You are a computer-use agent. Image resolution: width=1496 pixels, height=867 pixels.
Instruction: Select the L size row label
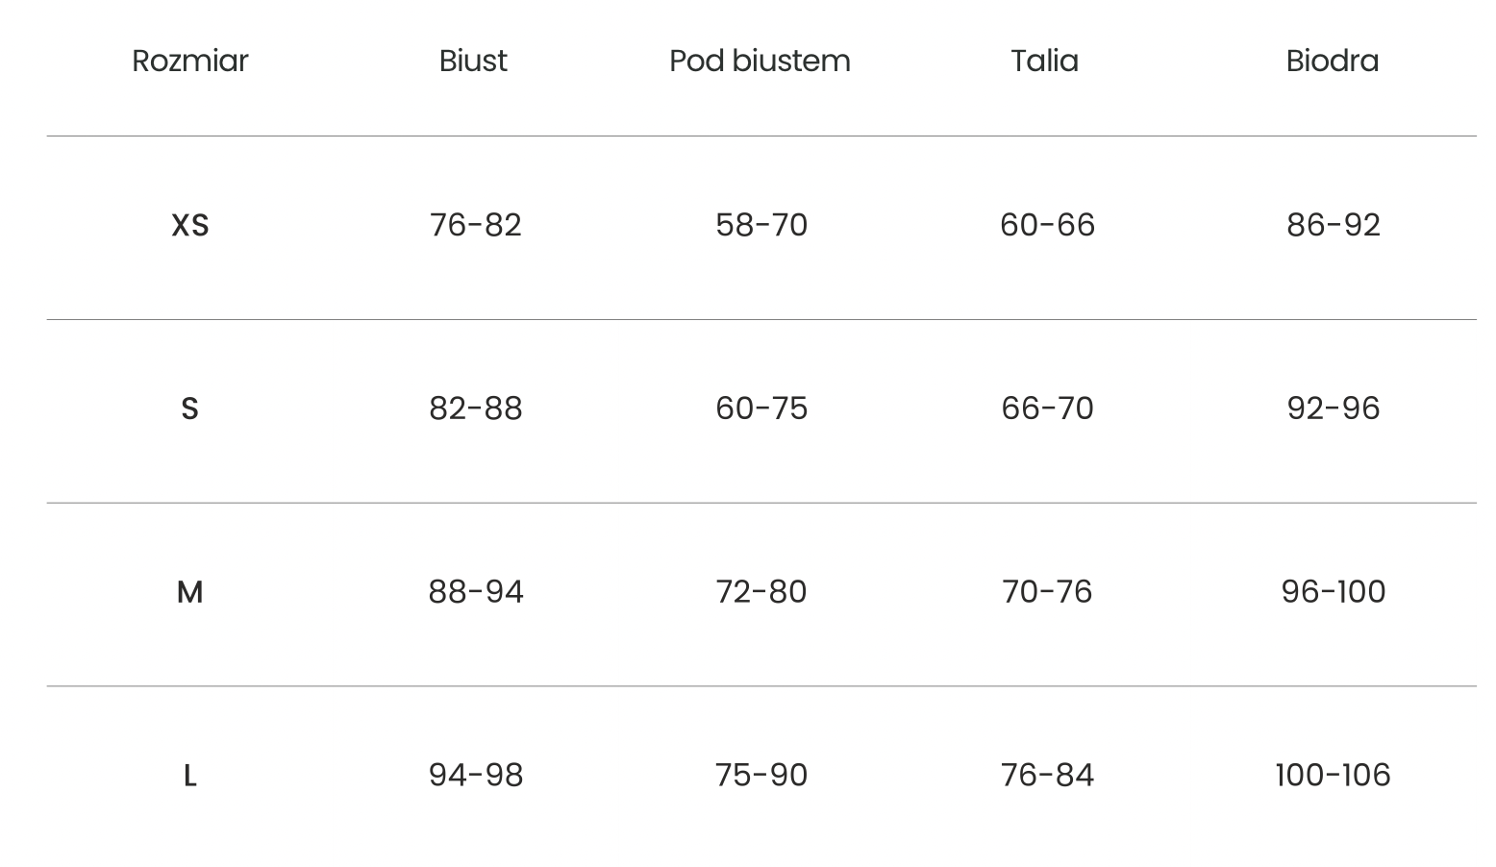point(189,775)
